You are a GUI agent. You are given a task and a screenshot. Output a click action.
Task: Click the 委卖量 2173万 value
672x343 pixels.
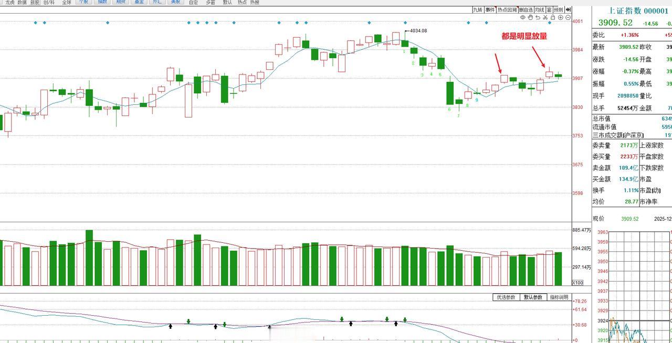pyautogui.click(x=629, y=145)
